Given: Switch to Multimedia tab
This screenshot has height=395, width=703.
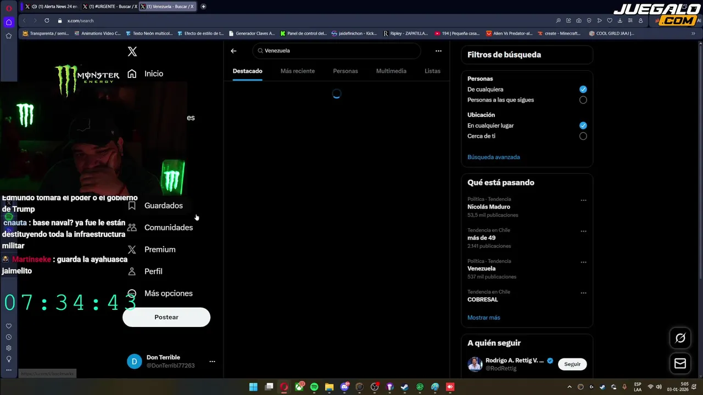Looking at the screenshot, I should click(x=391, y=71).
